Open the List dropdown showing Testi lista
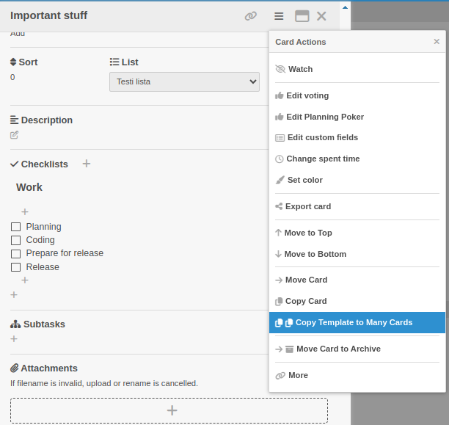Viewport: 449px width, 425px height. tap(184, 81)
